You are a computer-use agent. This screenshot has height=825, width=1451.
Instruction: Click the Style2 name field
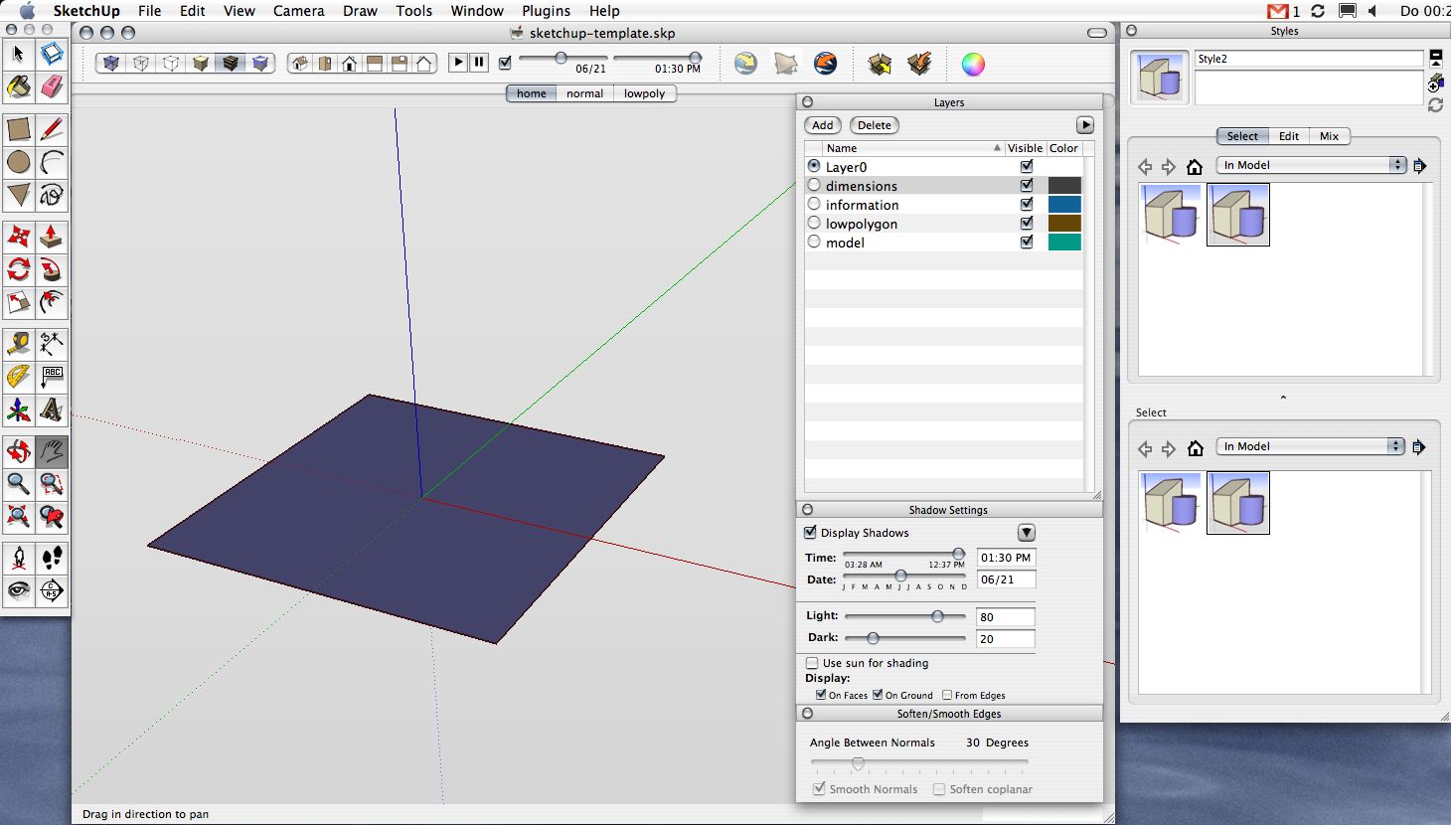click(x=1308, y=59)
